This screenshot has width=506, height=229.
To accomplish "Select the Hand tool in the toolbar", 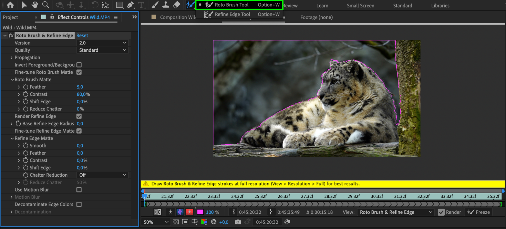I will coord(35,5).
